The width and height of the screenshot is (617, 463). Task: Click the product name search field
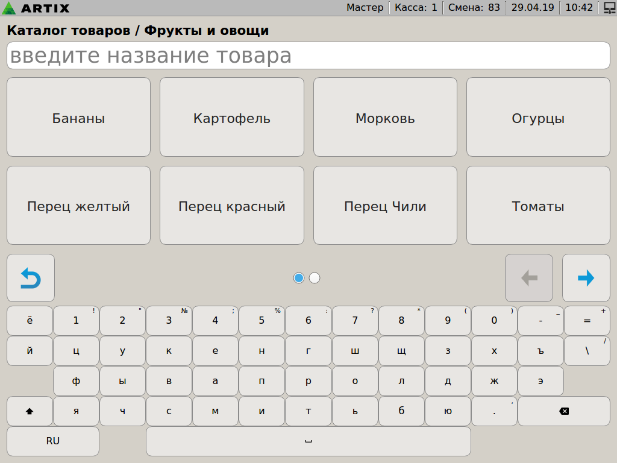coord(308,56)
